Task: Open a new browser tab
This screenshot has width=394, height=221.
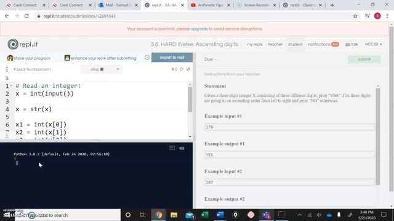Action: click(x=332, y=5)
